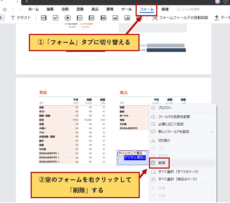The height and width of the screenshot is (203, 230).
Task: Select the checkbox form field tool
Action: coord(55,18)
